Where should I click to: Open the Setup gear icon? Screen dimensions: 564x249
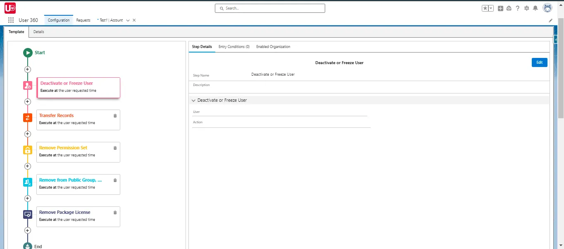[526, 8]
